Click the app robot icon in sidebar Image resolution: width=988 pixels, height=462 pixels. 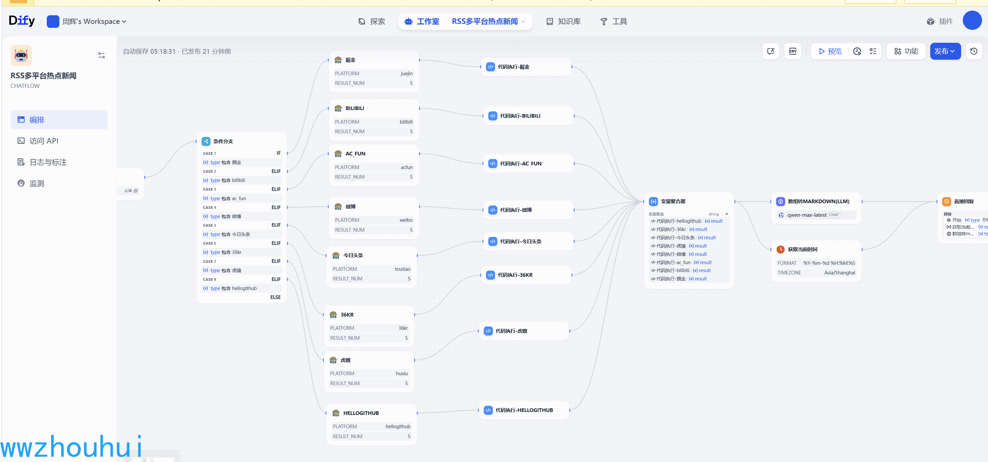[x=21, y=56]
